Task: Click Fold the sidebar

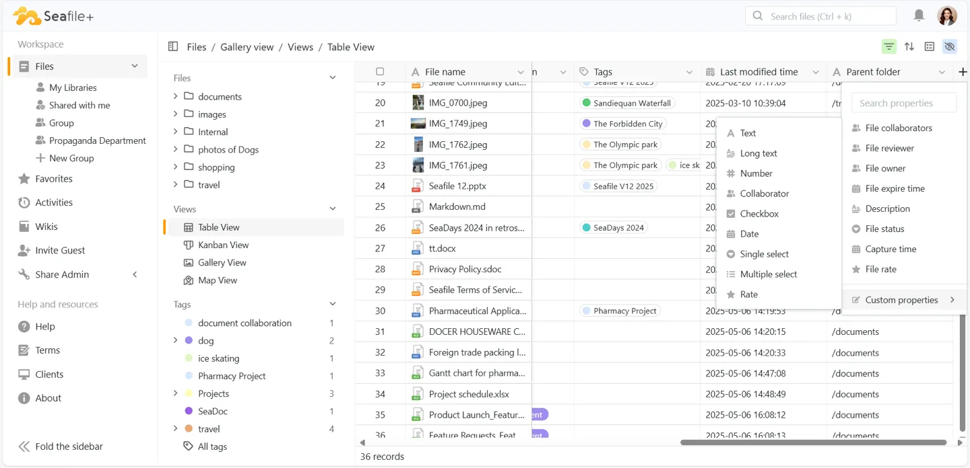Action: (61, 446)
